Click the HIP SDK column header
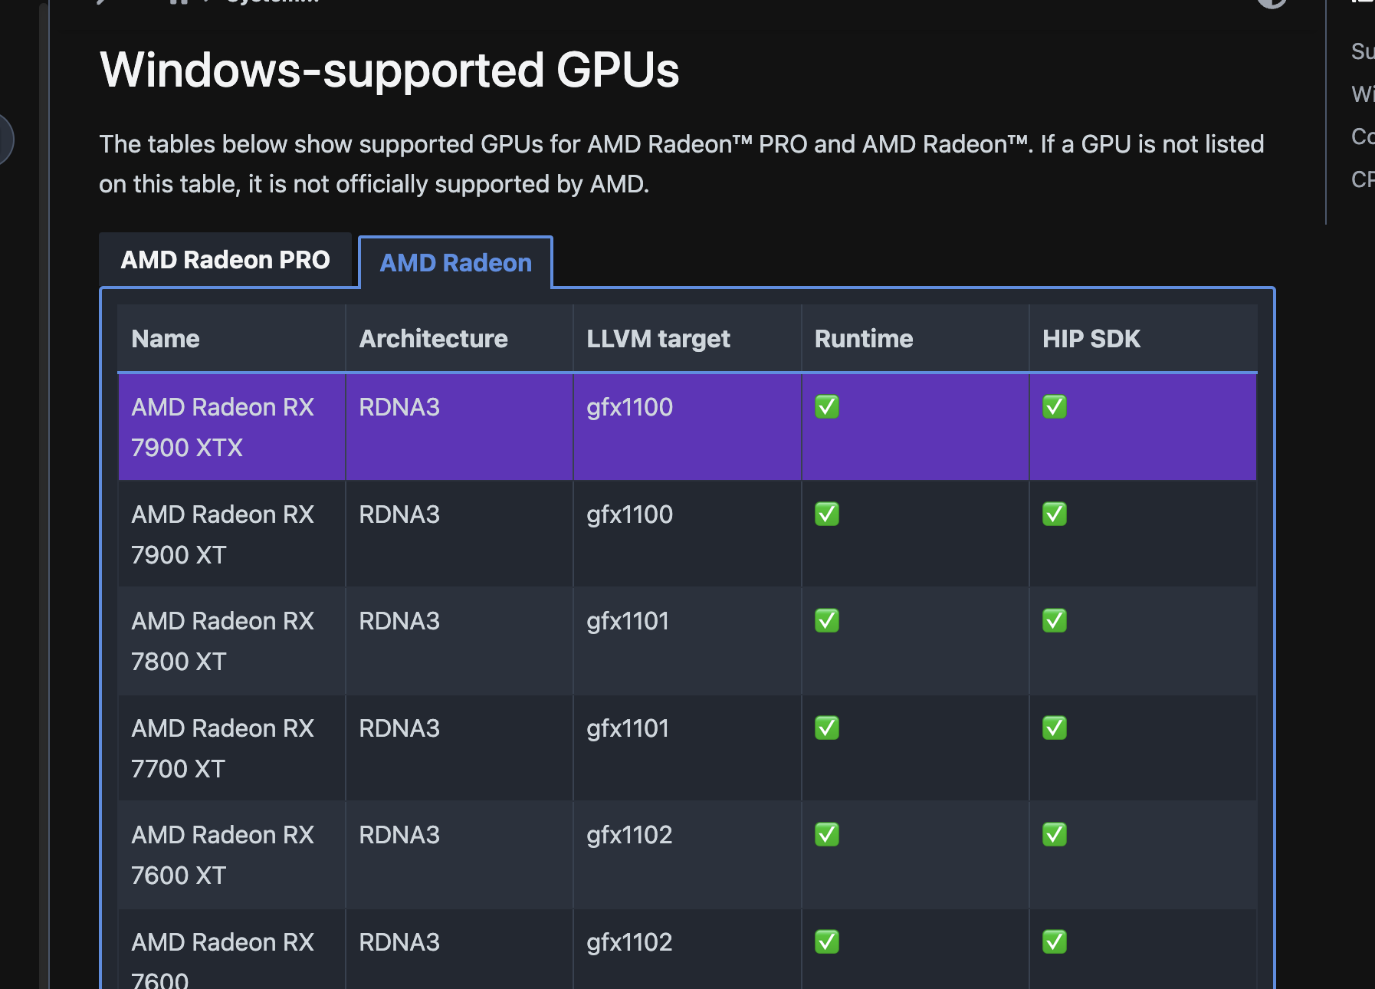Image resolution: width=1375 pixels, height=989 pixels. click(1091, 339)
